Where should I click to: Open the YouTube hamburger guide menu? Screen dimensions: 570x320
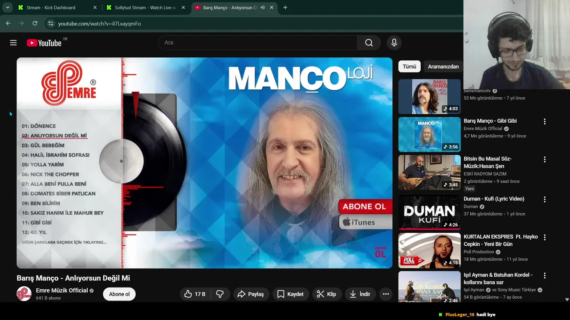point(13,43)
